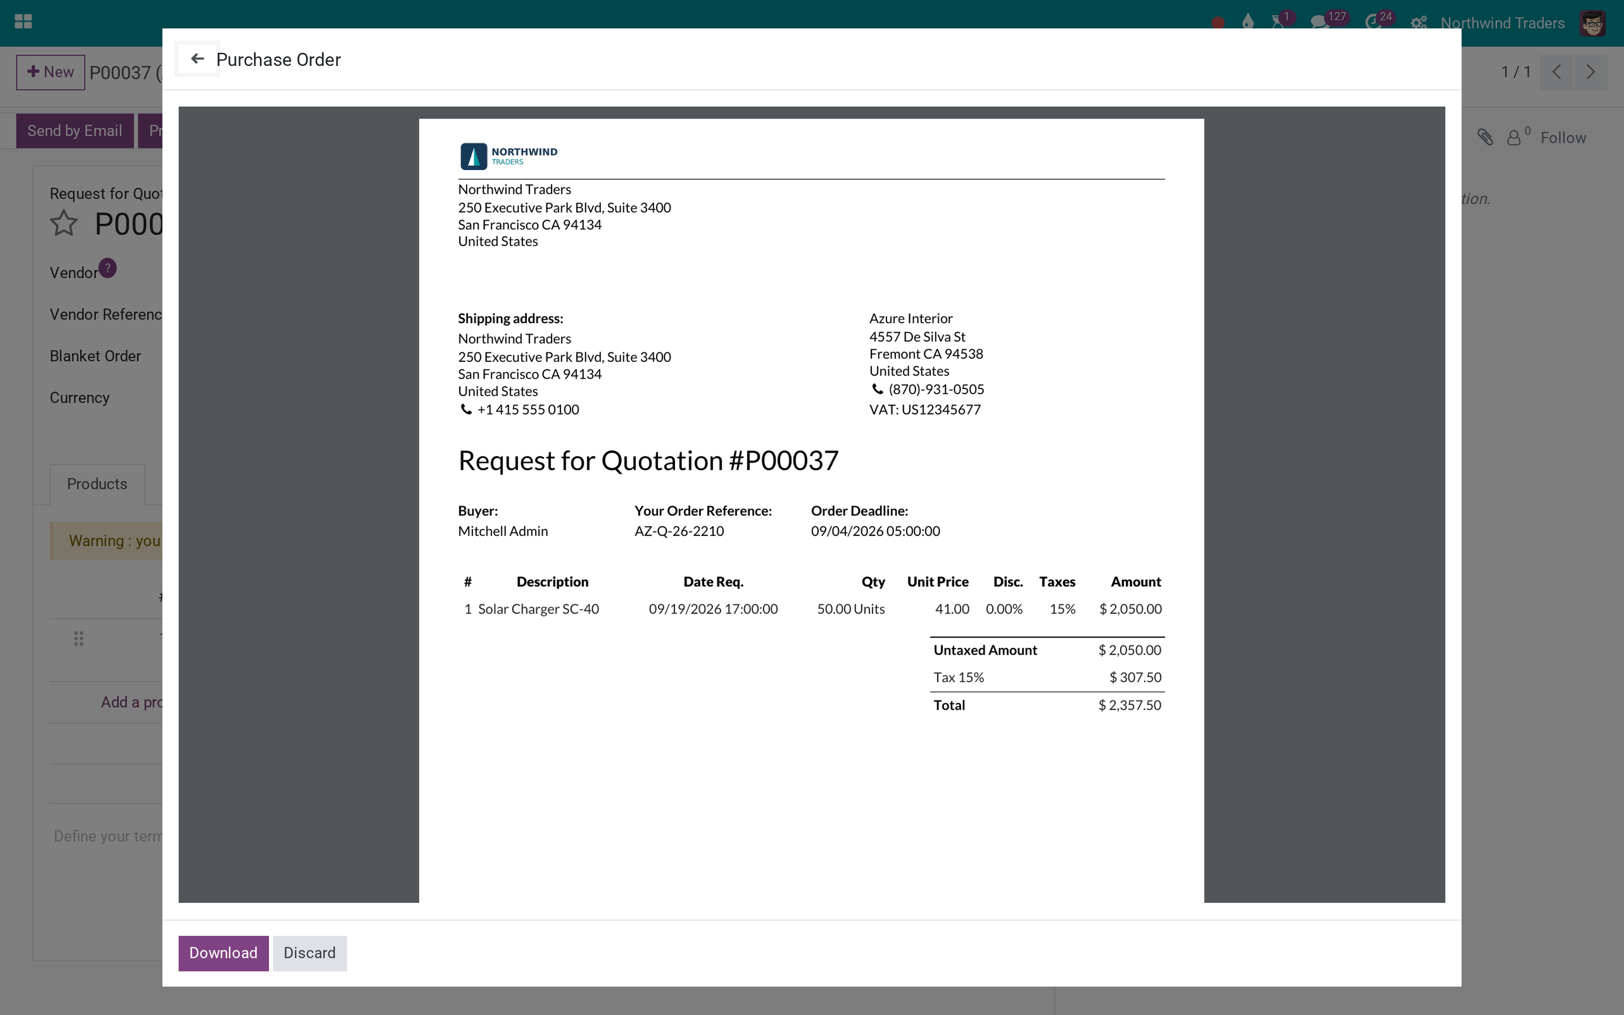Click the Add a product link

(131, 702)
